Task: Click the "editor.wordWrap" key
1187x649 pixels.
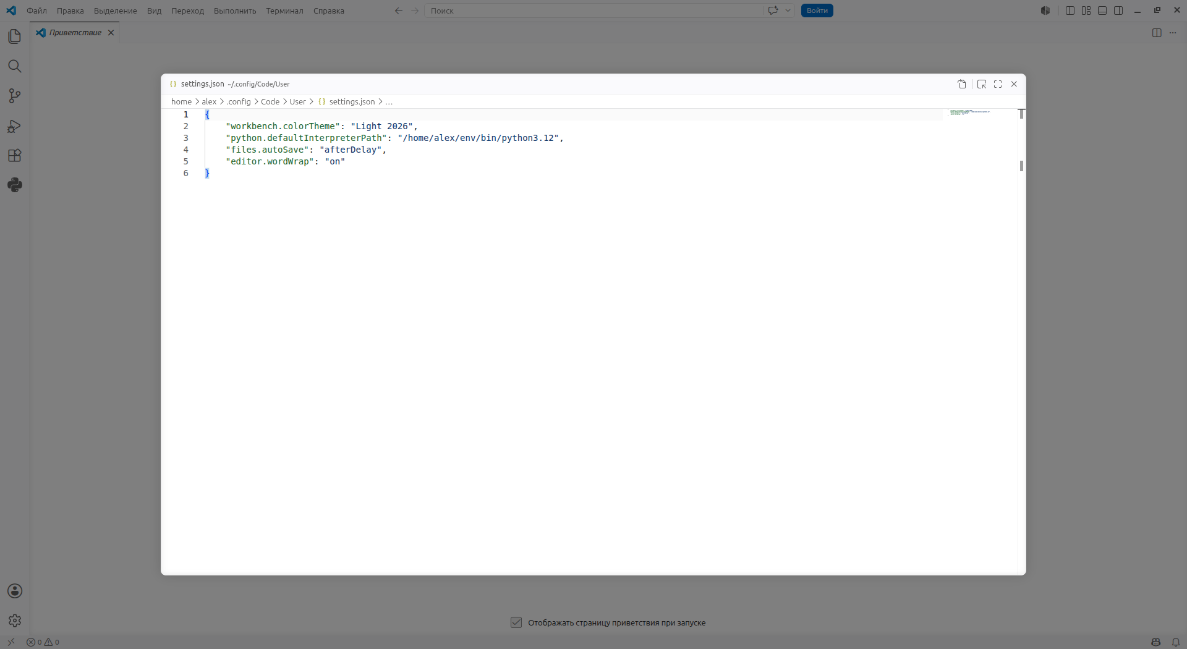Action: coord(270,161)
